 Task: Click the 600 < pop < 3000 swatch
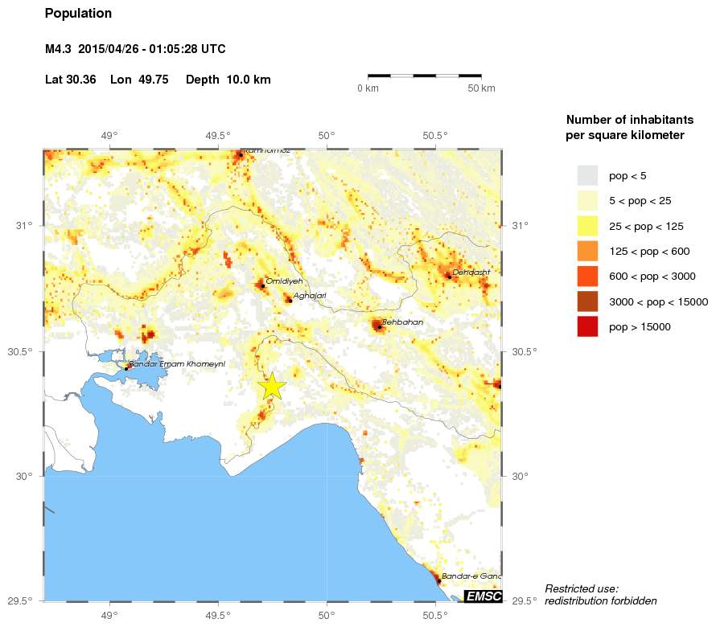coord(587,277)
